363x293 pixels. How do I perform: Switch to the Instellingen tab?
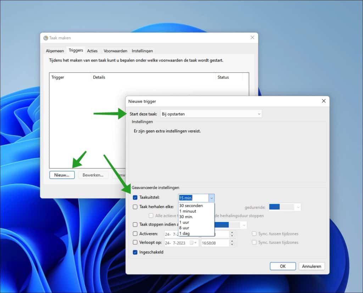(x=142, y=51)
